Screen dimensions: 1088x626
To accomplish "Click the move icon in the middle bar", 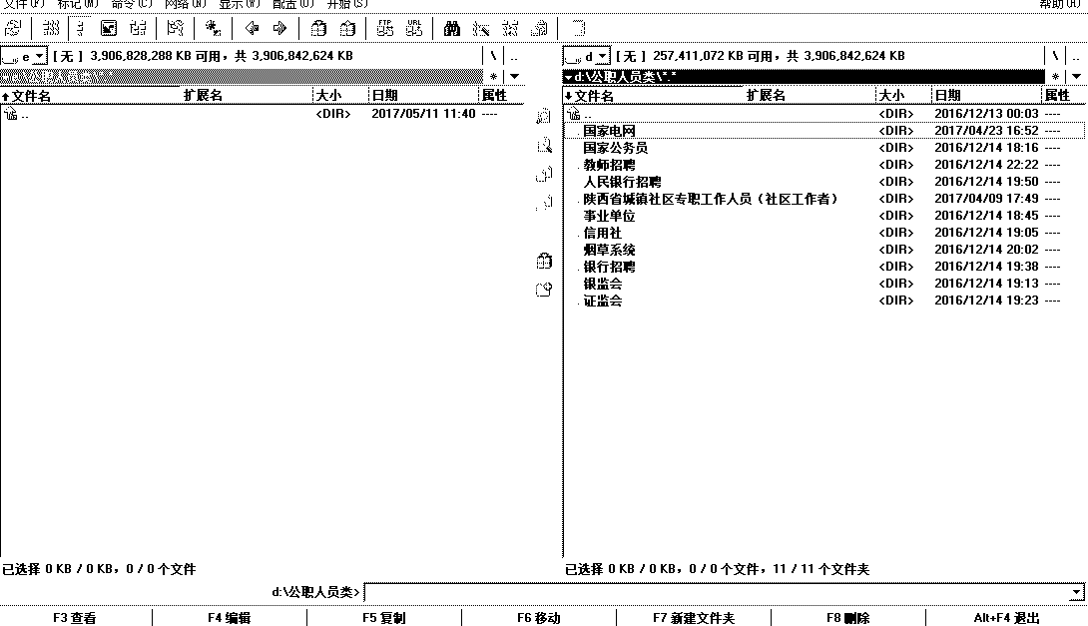I will pos(544,204).
